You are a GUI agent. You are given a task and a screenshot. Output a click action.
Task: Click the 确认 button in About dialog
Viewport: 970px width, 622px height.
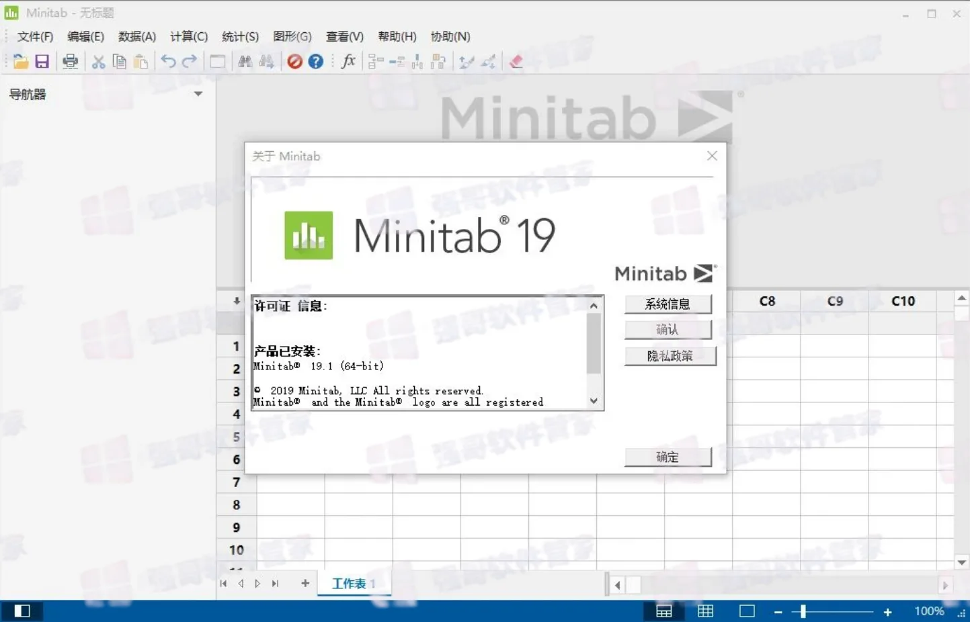(x=668, y=330)
